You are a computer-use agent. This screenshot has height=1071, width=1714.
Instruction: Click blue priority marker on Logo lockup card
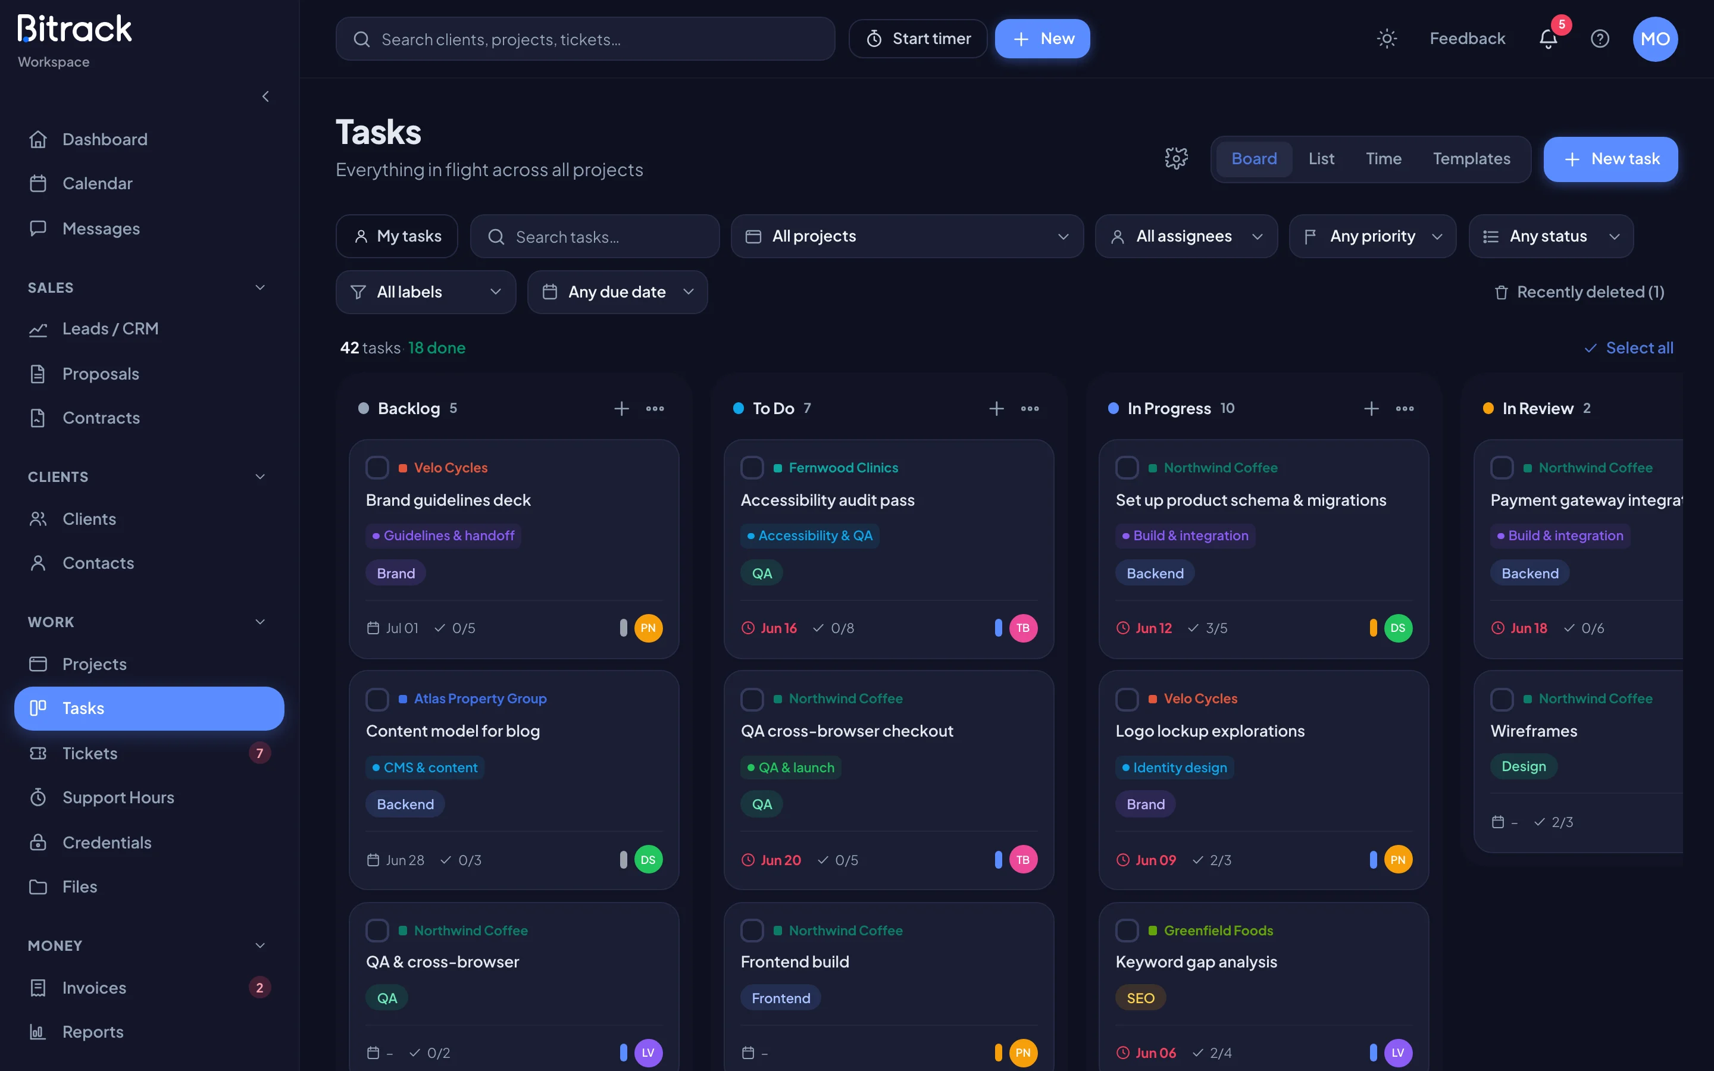1372,859
